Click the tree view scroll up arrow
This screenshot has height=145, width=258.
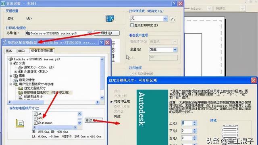[x=102, y=59]
